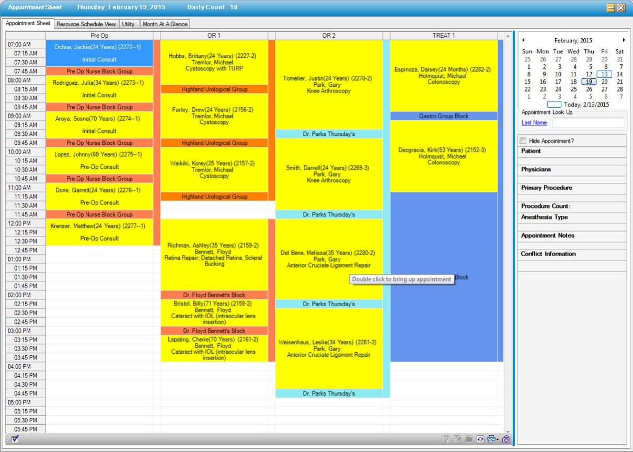Viewport: 633px width, 452px height.
Task: Open the print options dropdown arrow
Action: tap(497, 439)
